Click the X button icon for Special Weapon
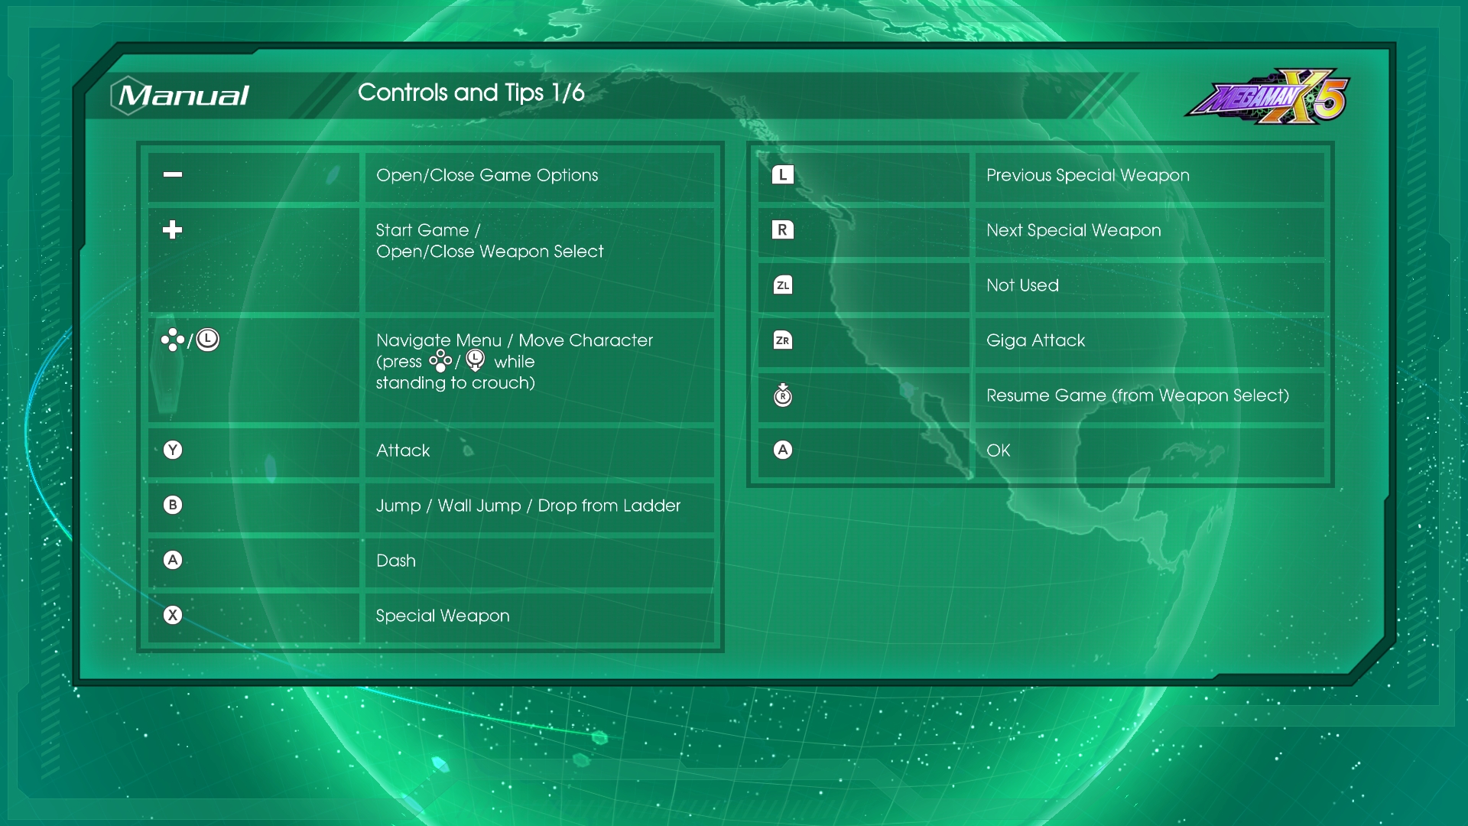 point(173,615)
